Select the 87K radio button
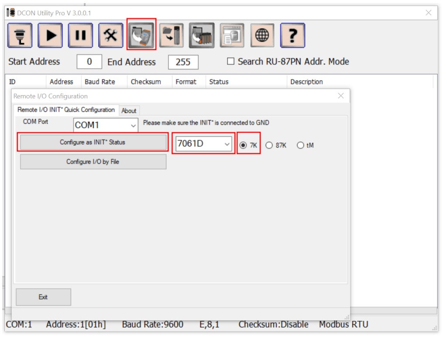Viewport: 447px width, 340px height. [269, 145]
